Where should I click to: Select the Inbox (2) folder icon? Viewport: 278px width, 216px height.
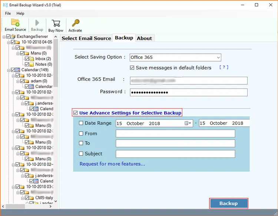point(32,59)
